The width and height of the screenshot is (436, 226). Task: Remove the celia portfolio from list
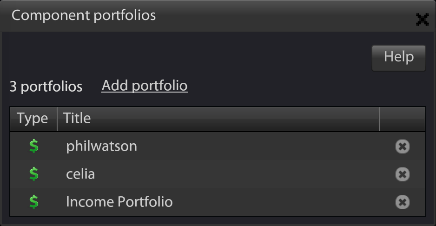[402, 174]
